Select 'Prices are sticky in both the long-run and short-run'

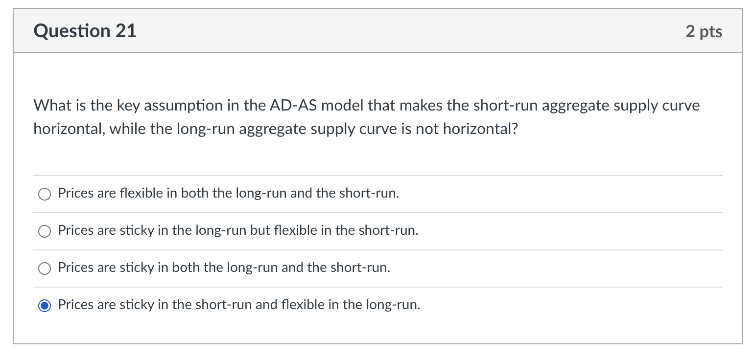(44, 268)
